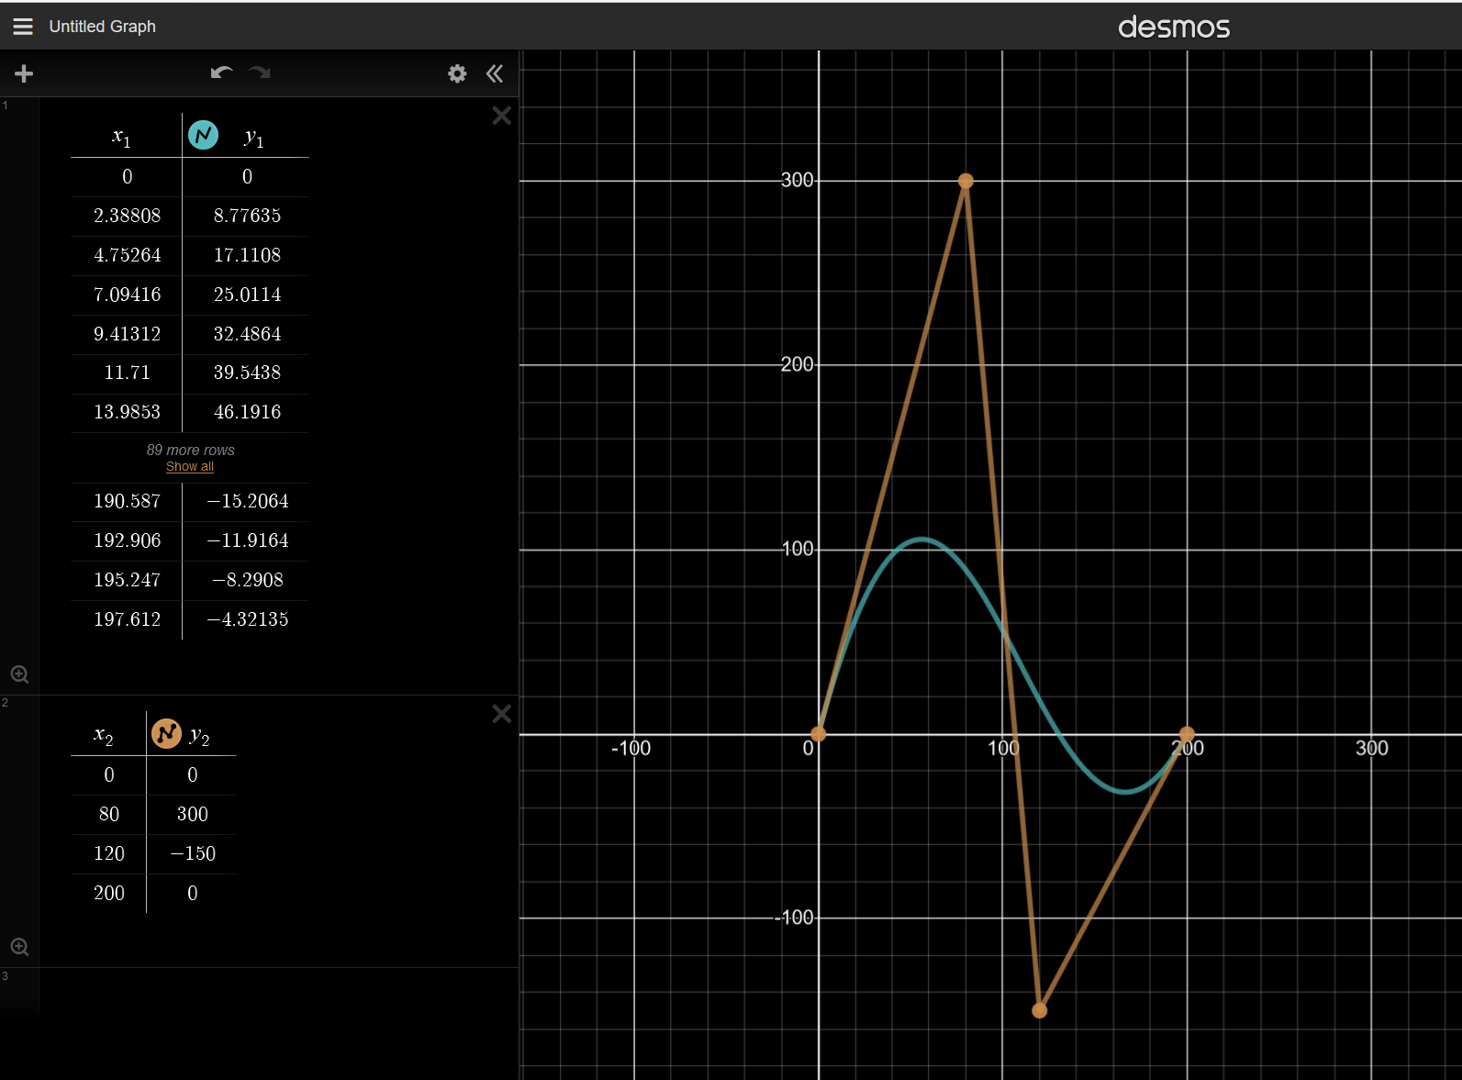Viewport: 1462px width, 1080px height.
Task: Open the edit list gear settings
Action: [x=457, y=73]
